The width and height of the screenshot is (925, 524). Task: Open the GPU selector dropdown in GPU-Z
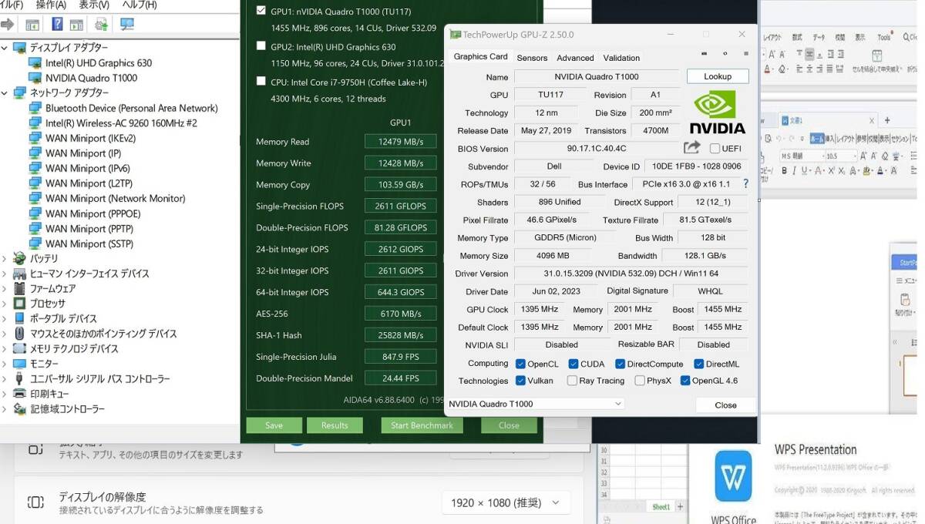tap(535, 404)
